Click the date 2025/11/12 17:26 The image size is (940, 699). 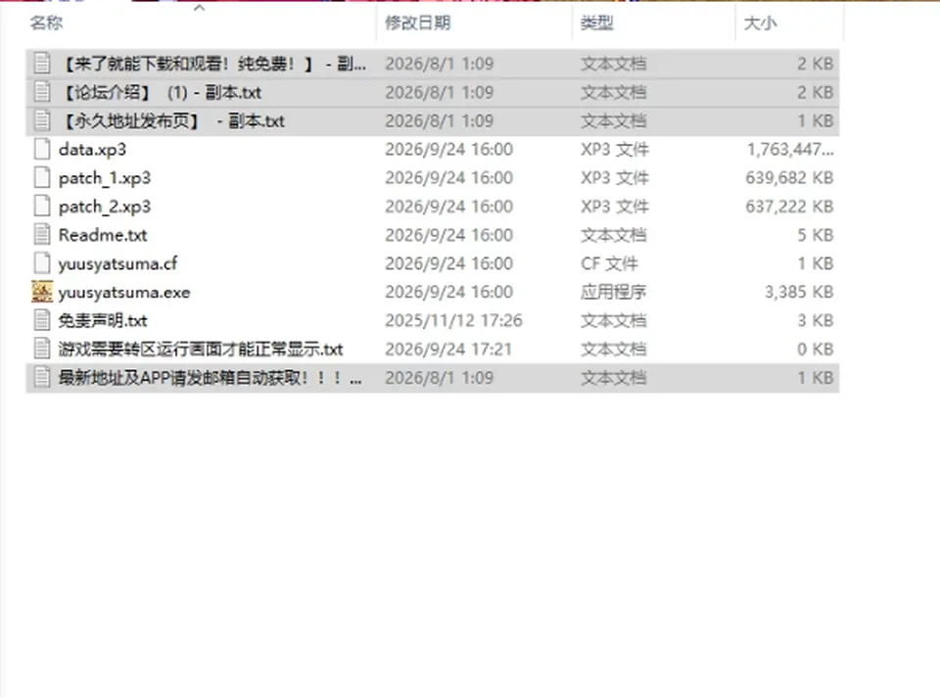(x=453, y=321)
